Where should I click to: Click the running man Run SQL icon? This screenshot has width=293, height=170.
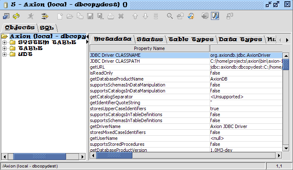[31, 16]
